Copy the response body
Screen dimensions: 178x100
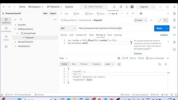160,64
